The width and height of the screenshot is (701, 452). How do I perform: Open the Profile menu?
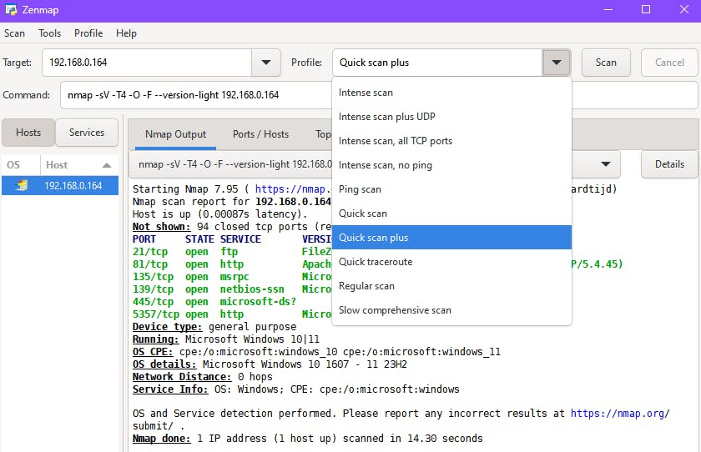[x=88, y=33]
